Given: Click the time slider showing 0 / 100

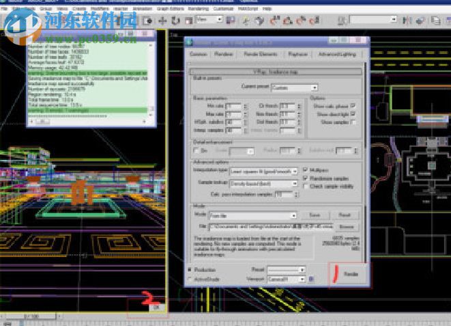Looking at the screenshot, I should (31, 316).
